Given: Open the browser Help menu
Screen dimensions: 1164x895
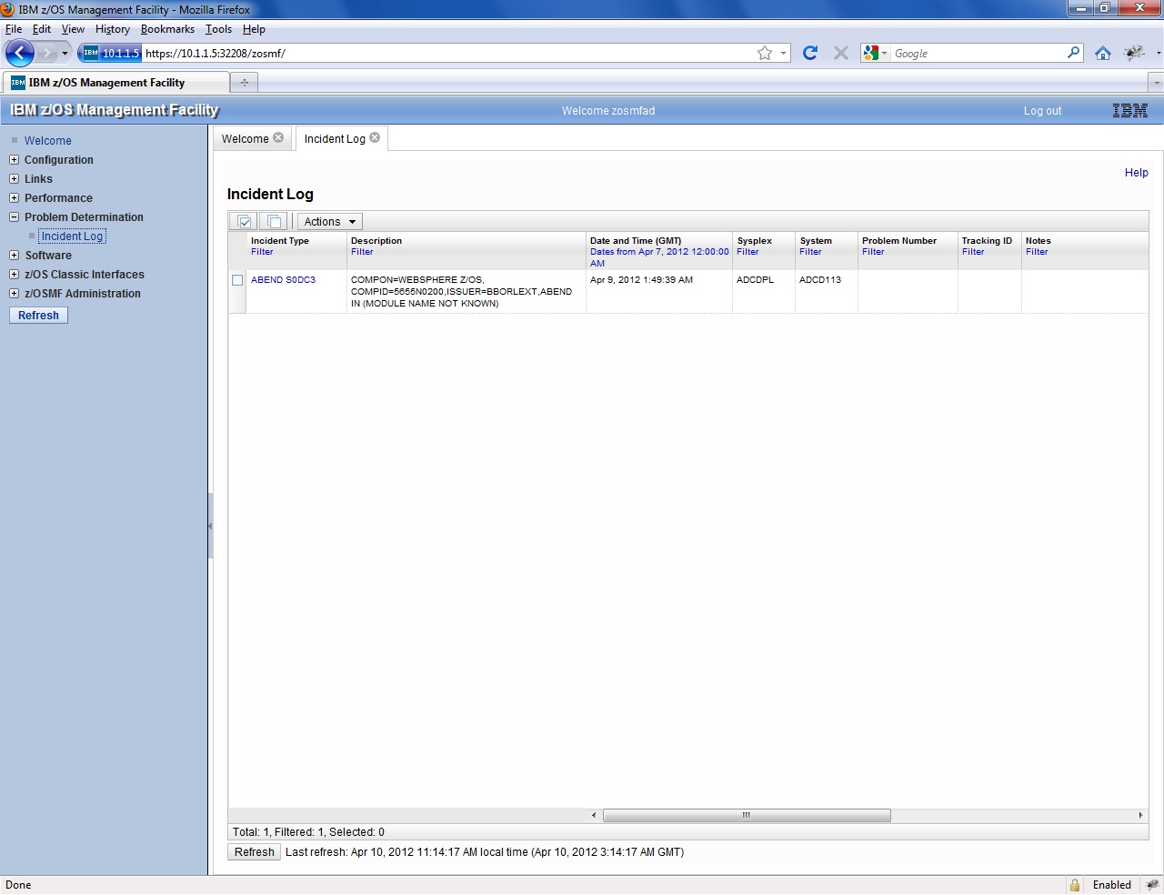Looking at the screenshot, I should (254, 29).
